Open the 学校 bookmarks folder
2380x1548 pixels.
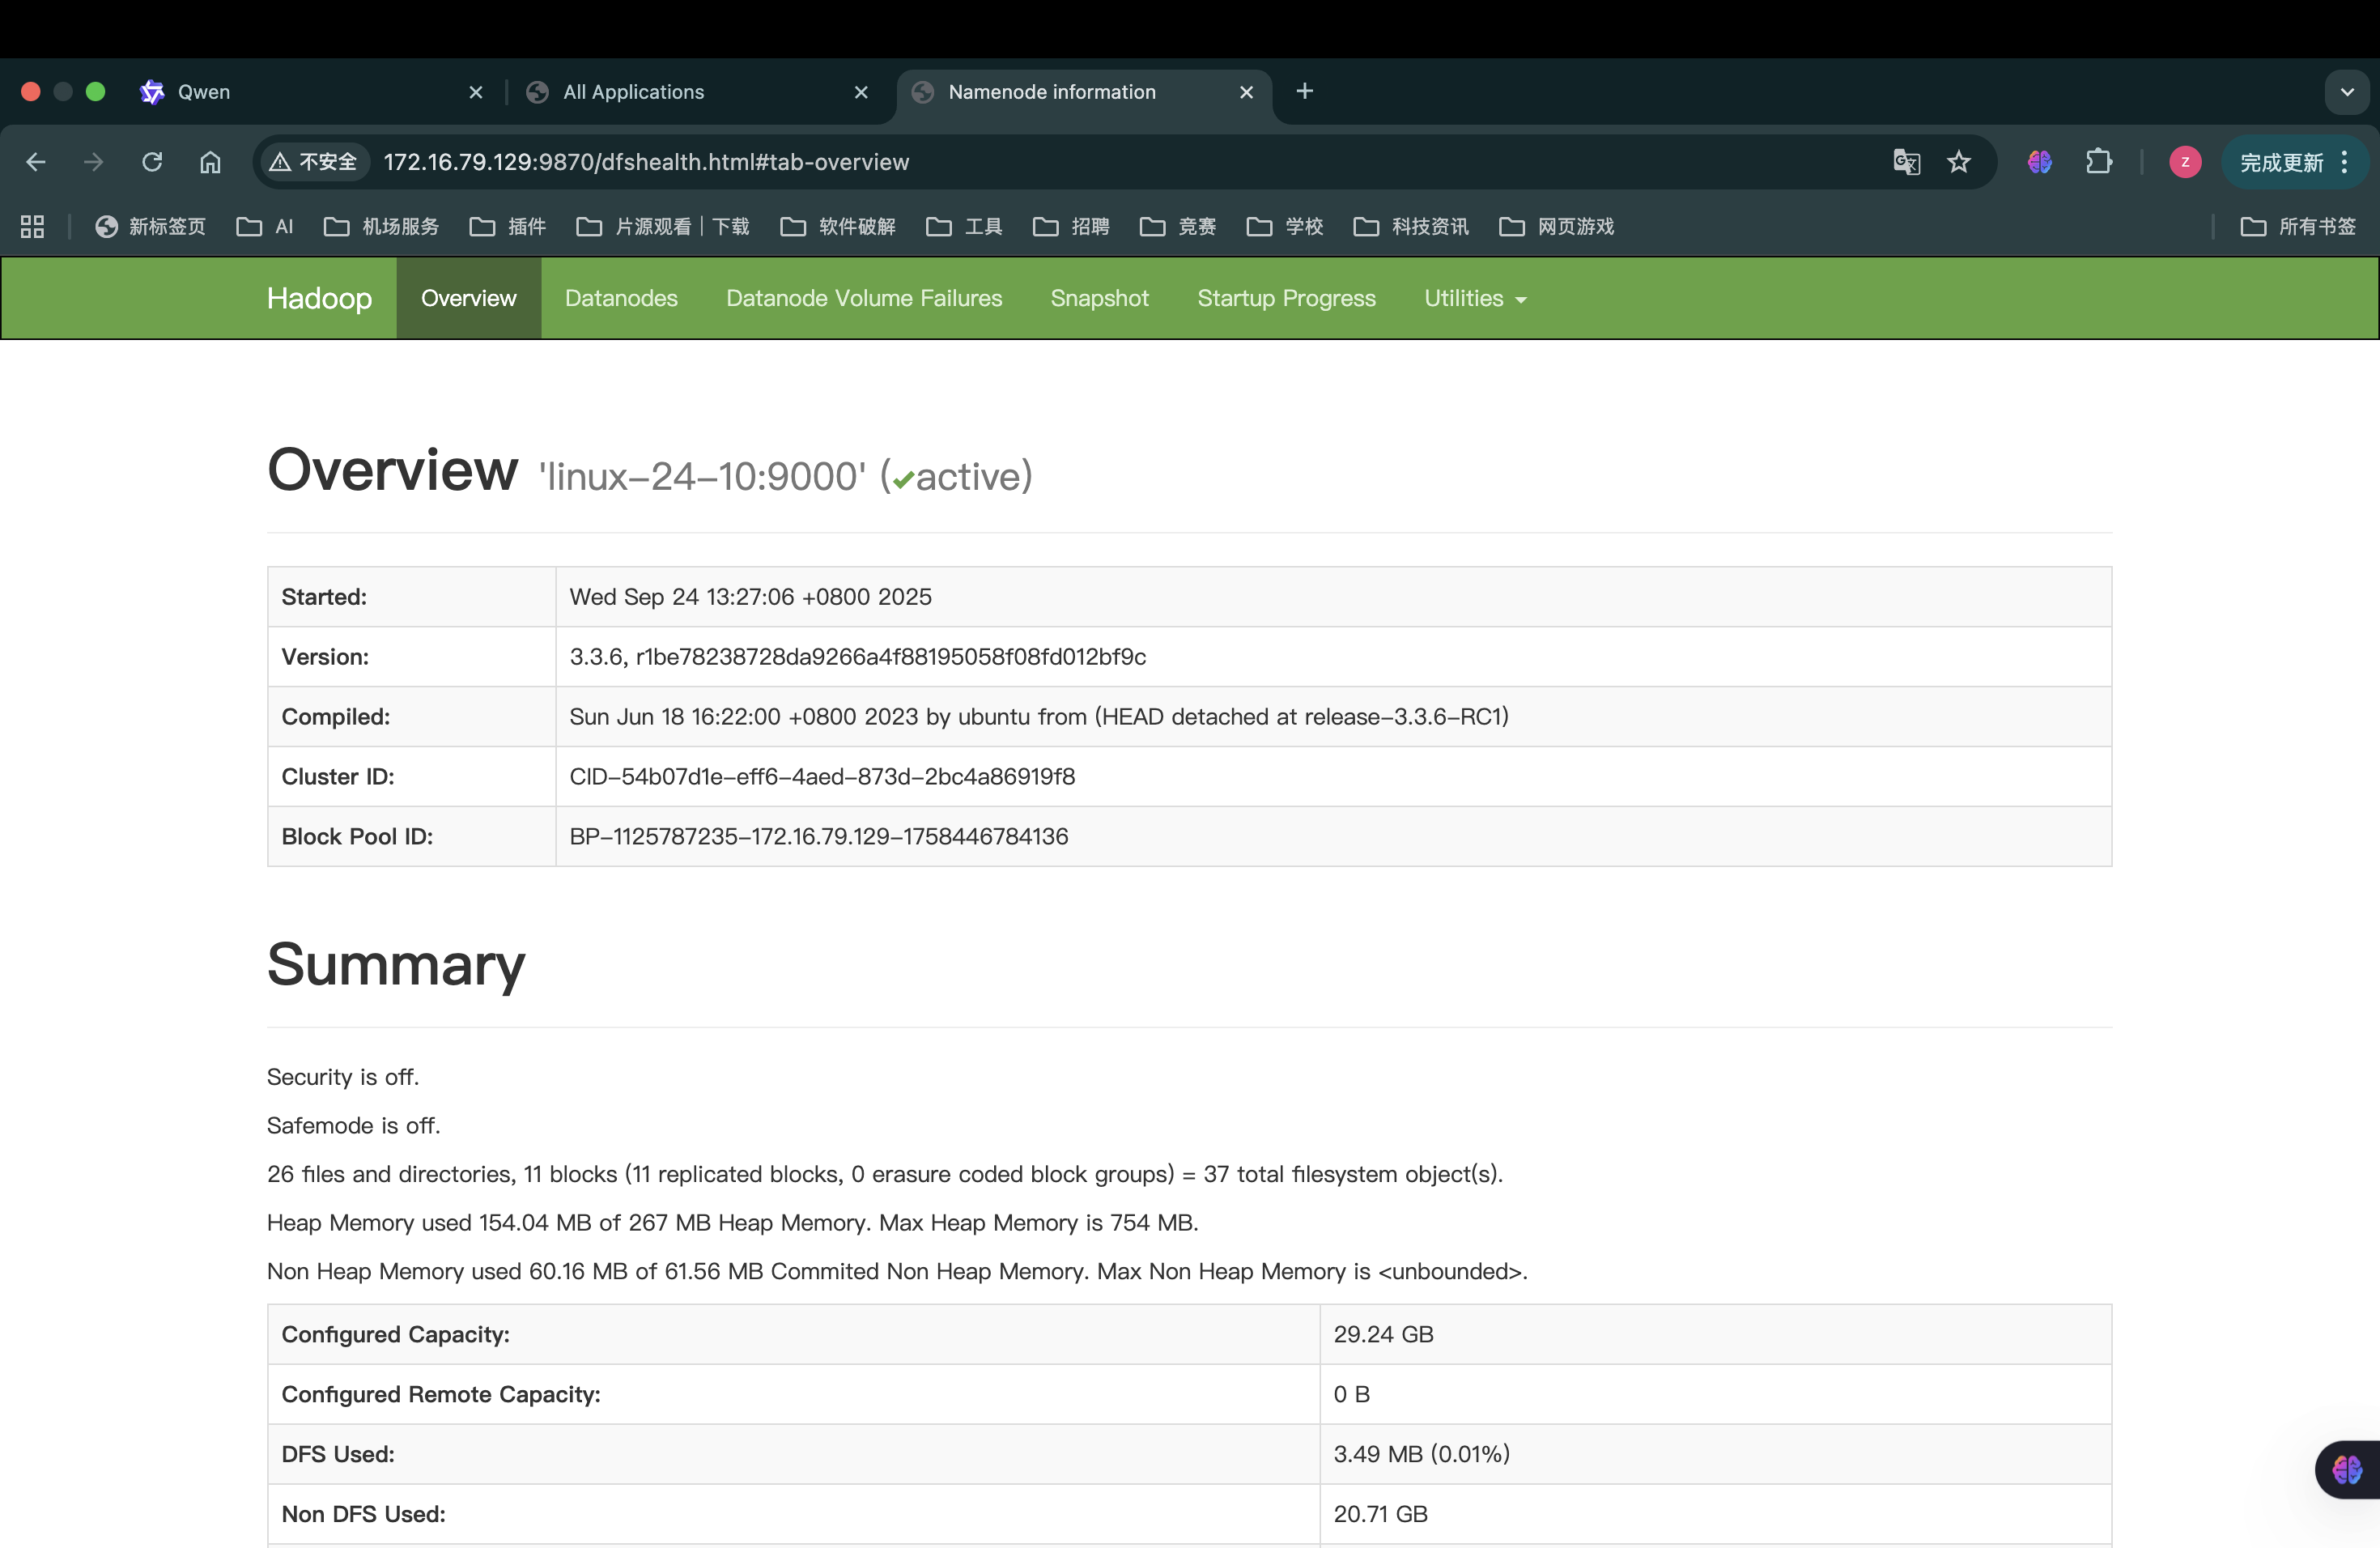[x=1285, y=227]
